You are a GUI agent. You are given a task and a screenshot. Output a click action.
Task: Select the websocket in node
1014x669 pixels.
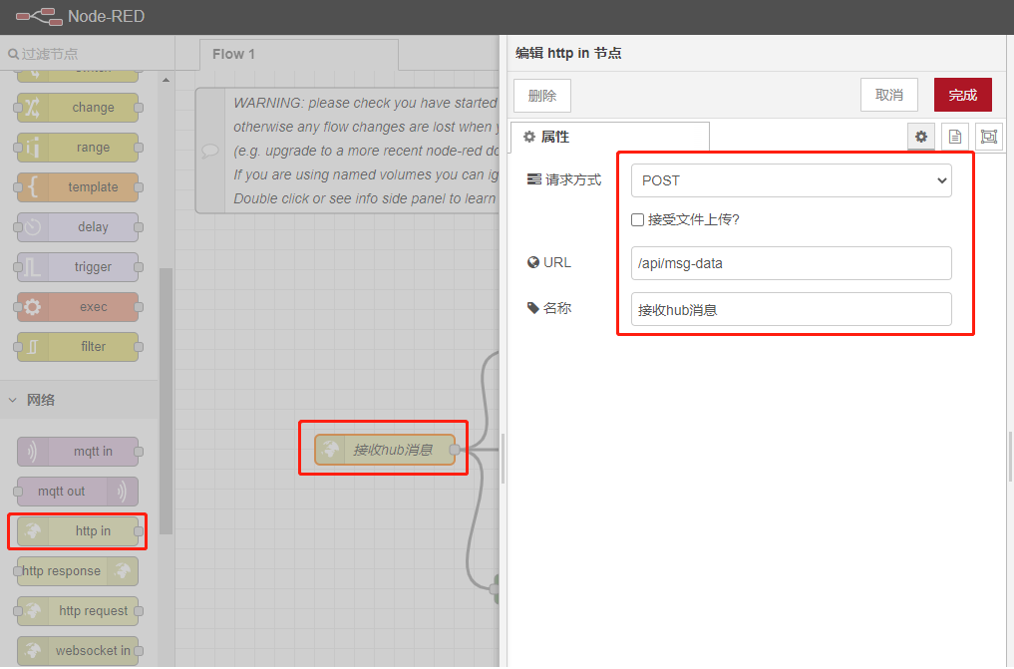pyautogui.click(x=78, y=651)
